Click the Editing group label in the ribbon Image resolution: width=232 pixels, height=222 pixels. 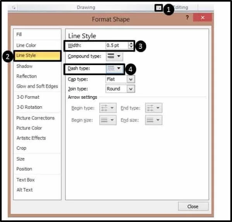click(x=181, y=7)
